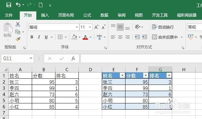This screenshot has width=202, height=119.
Task: Cut selection with the scissors icon
Action: point(18,24)
